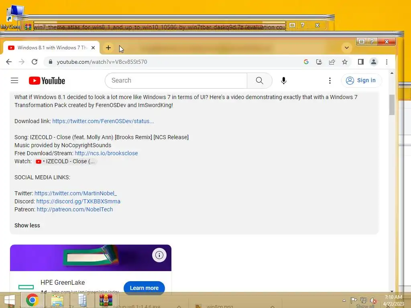Open the Windows Start button
411x308 pixels.
coord(10,300)
